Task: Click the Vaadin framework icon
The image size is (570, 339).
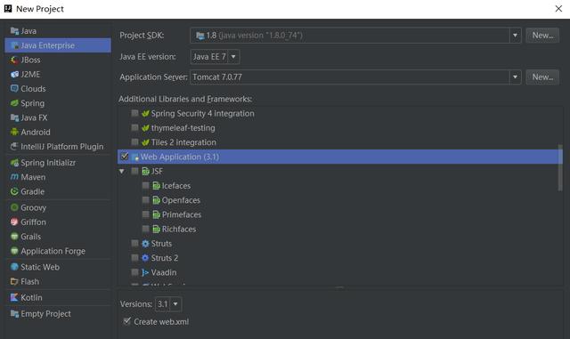Action: [x=145, y=272]
